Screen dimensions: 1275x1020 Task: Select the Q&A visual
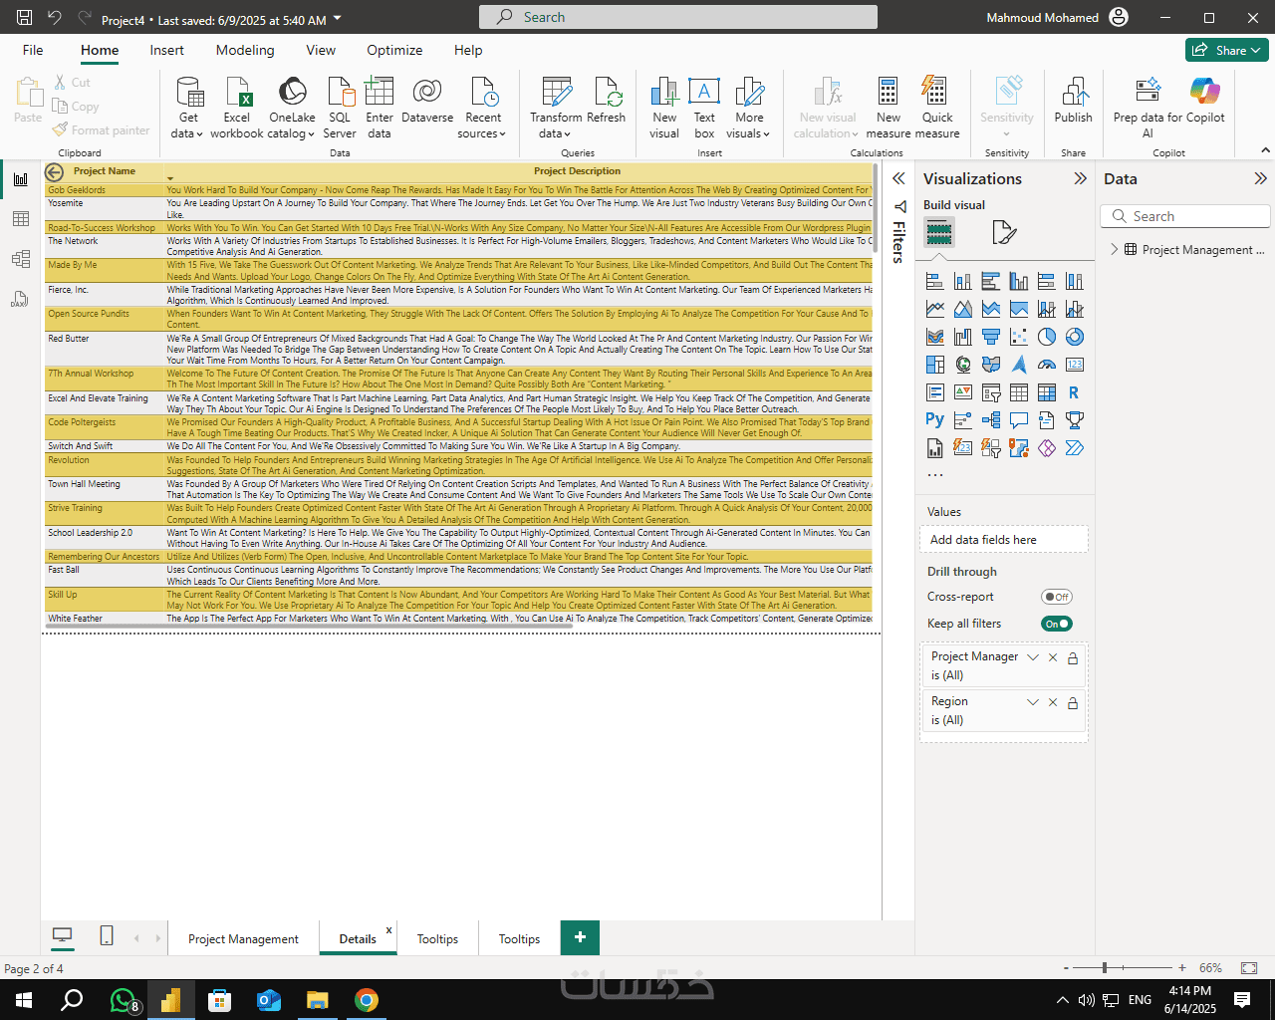(1018, 420)
